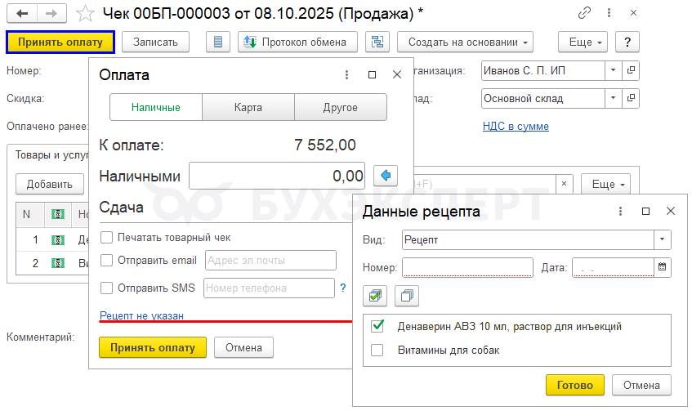Open help with question mark button
Screen dimensions: 692x411
point(627,42)
